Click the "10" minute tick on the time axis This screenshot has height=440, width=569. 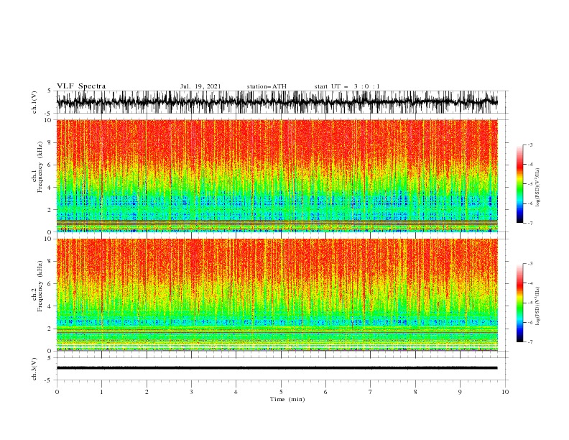[x=505, y=392]
